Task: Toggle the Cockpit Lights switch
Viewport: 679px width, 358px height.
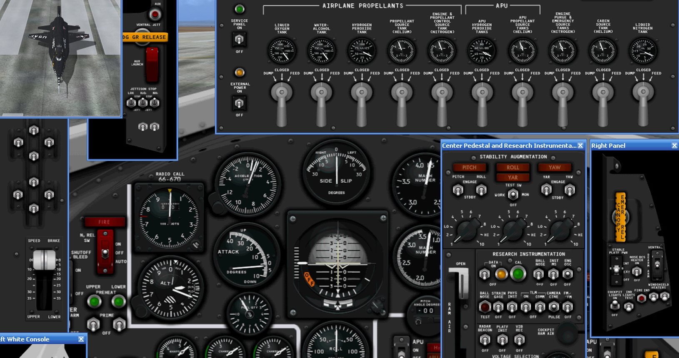Action: point(615,306)
